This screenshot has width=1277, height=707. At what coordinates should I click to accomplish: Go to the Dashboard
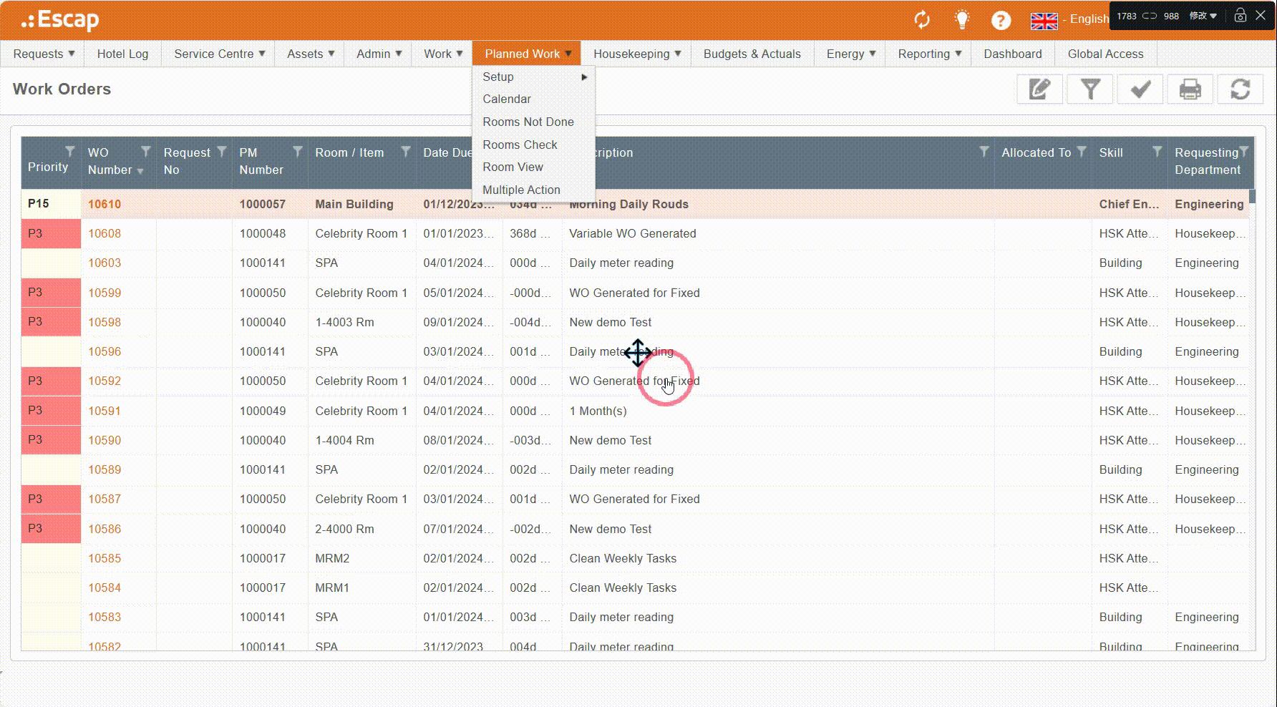tap(1013, 54)
